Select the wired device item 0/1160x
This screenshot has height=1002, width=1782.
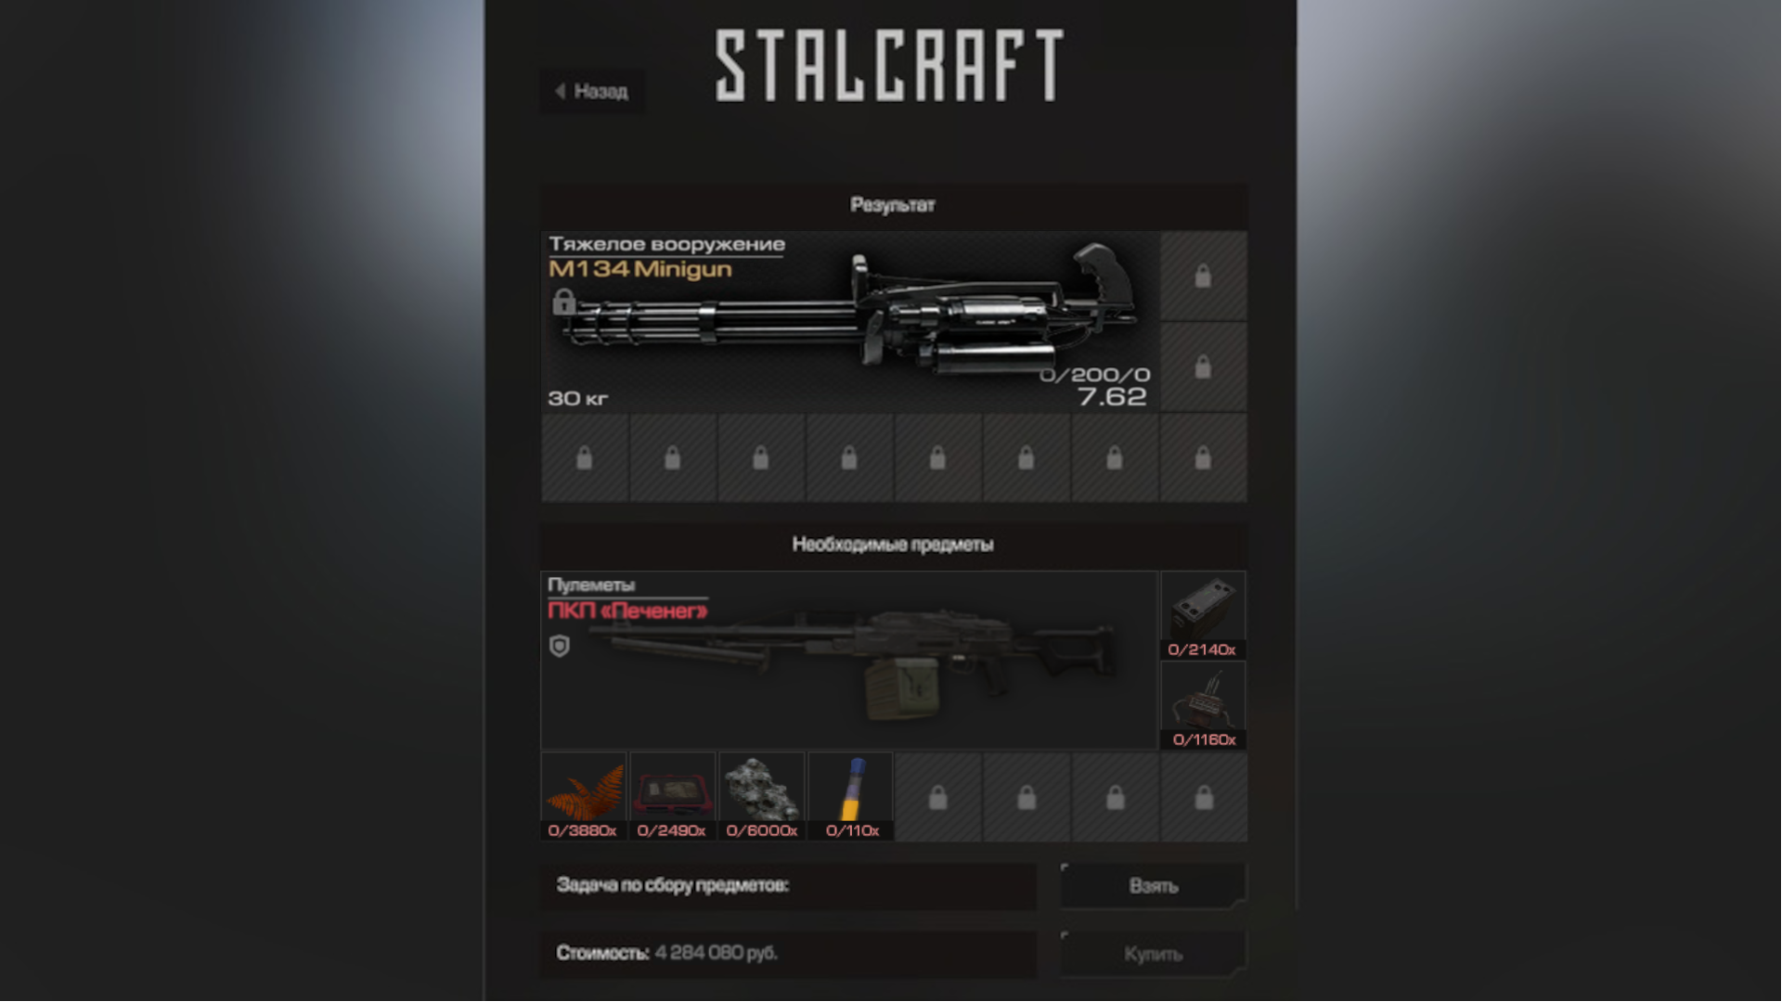1203,705
